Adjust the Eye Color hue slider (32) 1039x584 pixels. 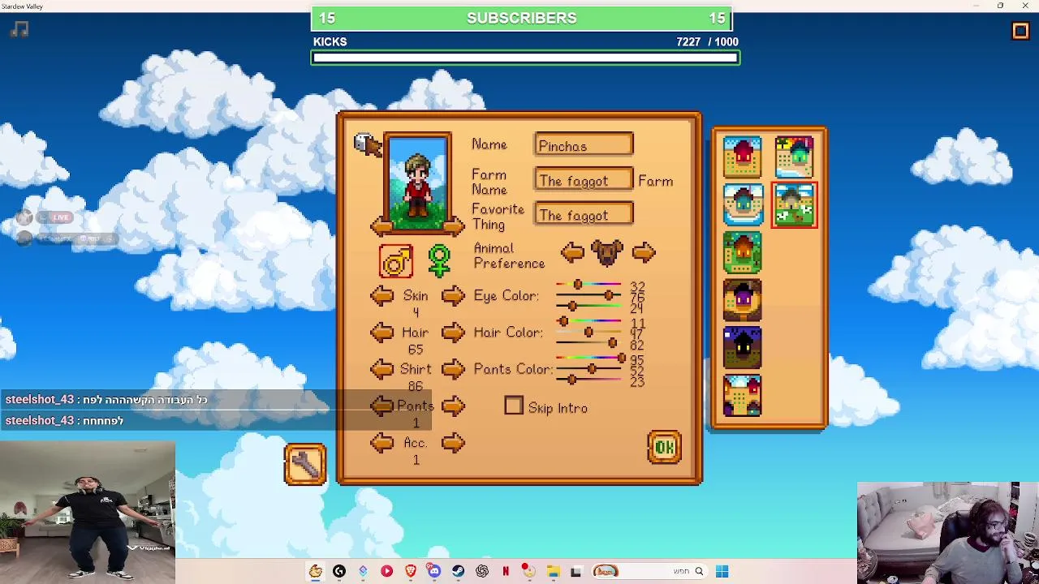589,286
